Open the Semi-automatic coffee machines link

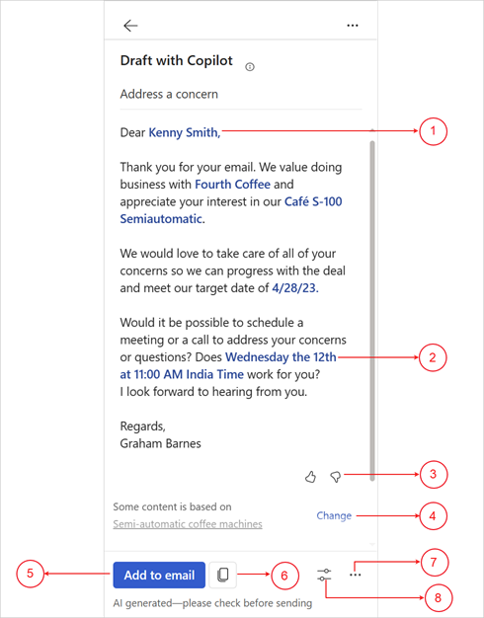pos(188,524)
